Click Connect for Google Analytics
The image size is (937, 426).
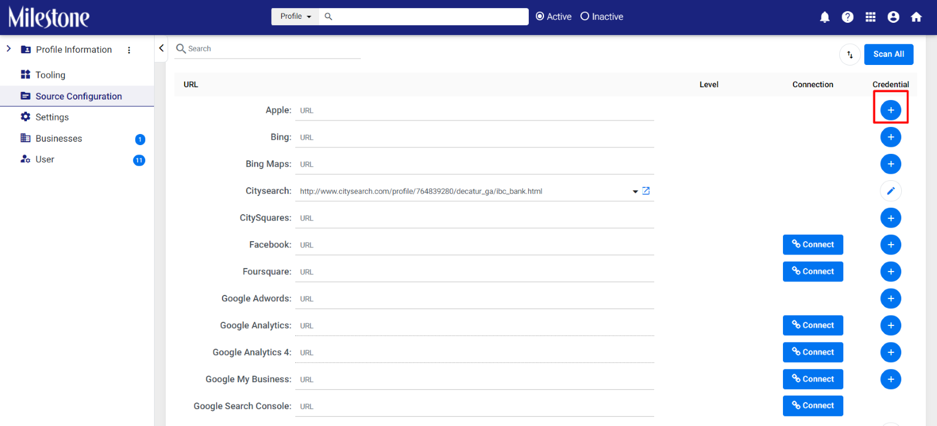pos(813,325)
